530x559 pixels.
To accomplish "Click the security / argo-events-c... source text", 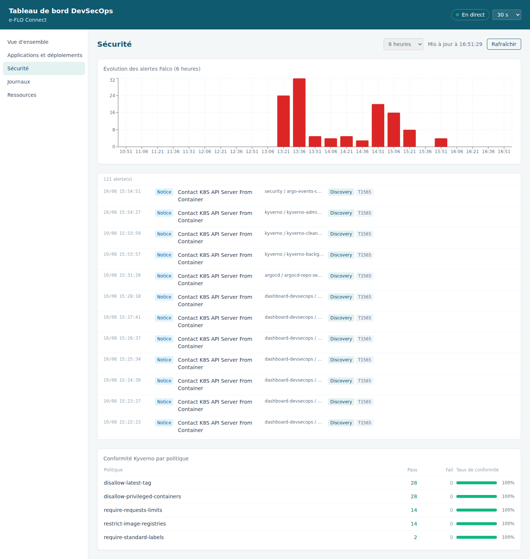I will pyautogui.click(x=293, y=191).
